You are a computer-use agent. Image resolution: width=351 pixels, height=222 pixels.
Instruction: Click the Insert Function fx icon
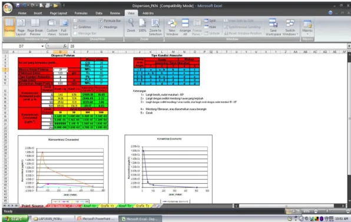click(65, 46)
